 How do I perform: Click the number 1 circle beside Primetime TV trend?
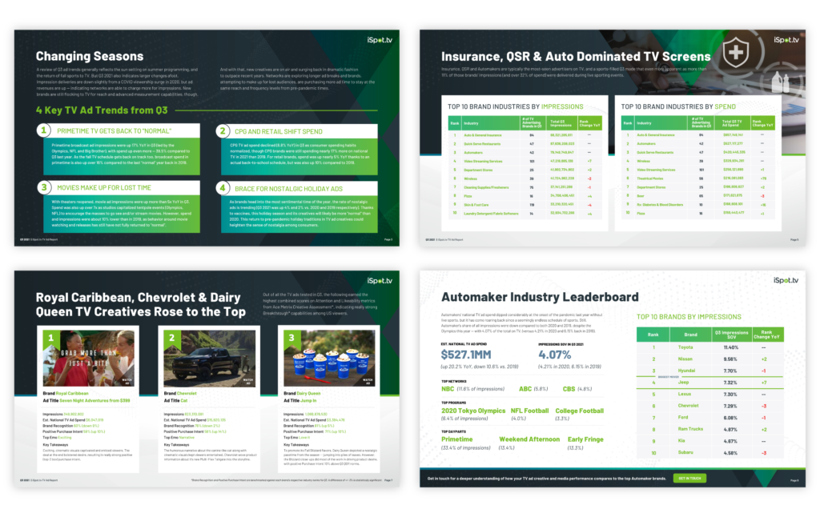tap(44, 130)
